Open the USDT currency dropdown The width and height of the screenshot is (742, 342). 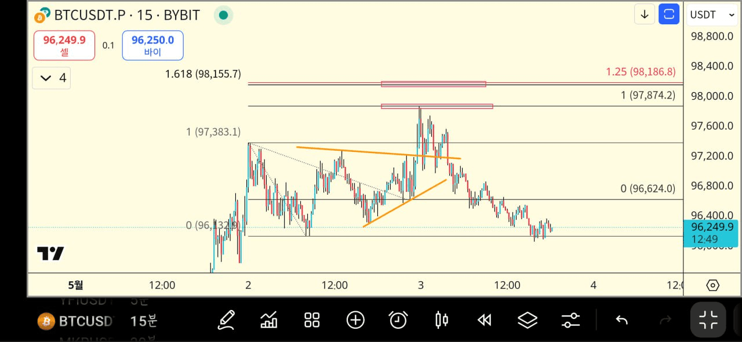tap(712, 15)
